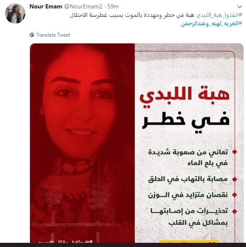This screenshot has width=246, height=247.
Task: Click the Arabic tweet text body
Action: click(x=132, y=15)
